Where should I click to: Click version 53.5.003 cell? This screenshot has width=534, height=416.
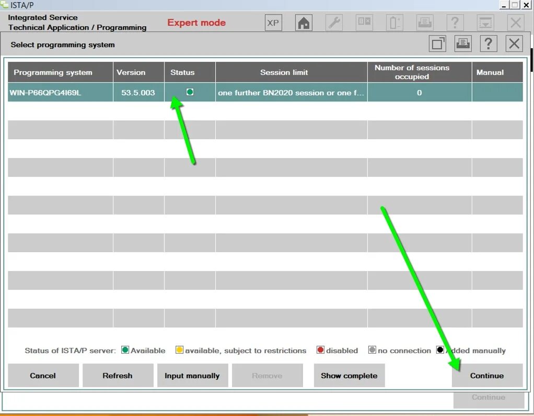pyautogui.click(x=138, y=93)
